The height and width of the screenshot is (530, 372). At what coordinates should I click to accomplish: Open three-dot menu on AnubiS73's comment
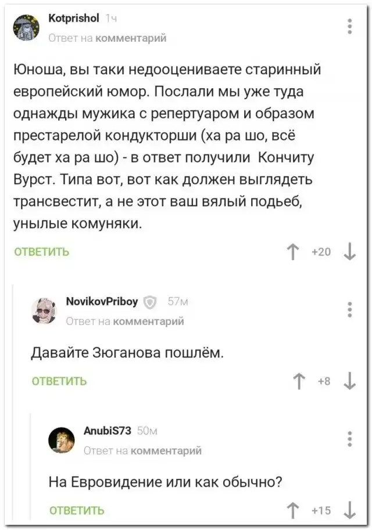(x=349, y=439)
